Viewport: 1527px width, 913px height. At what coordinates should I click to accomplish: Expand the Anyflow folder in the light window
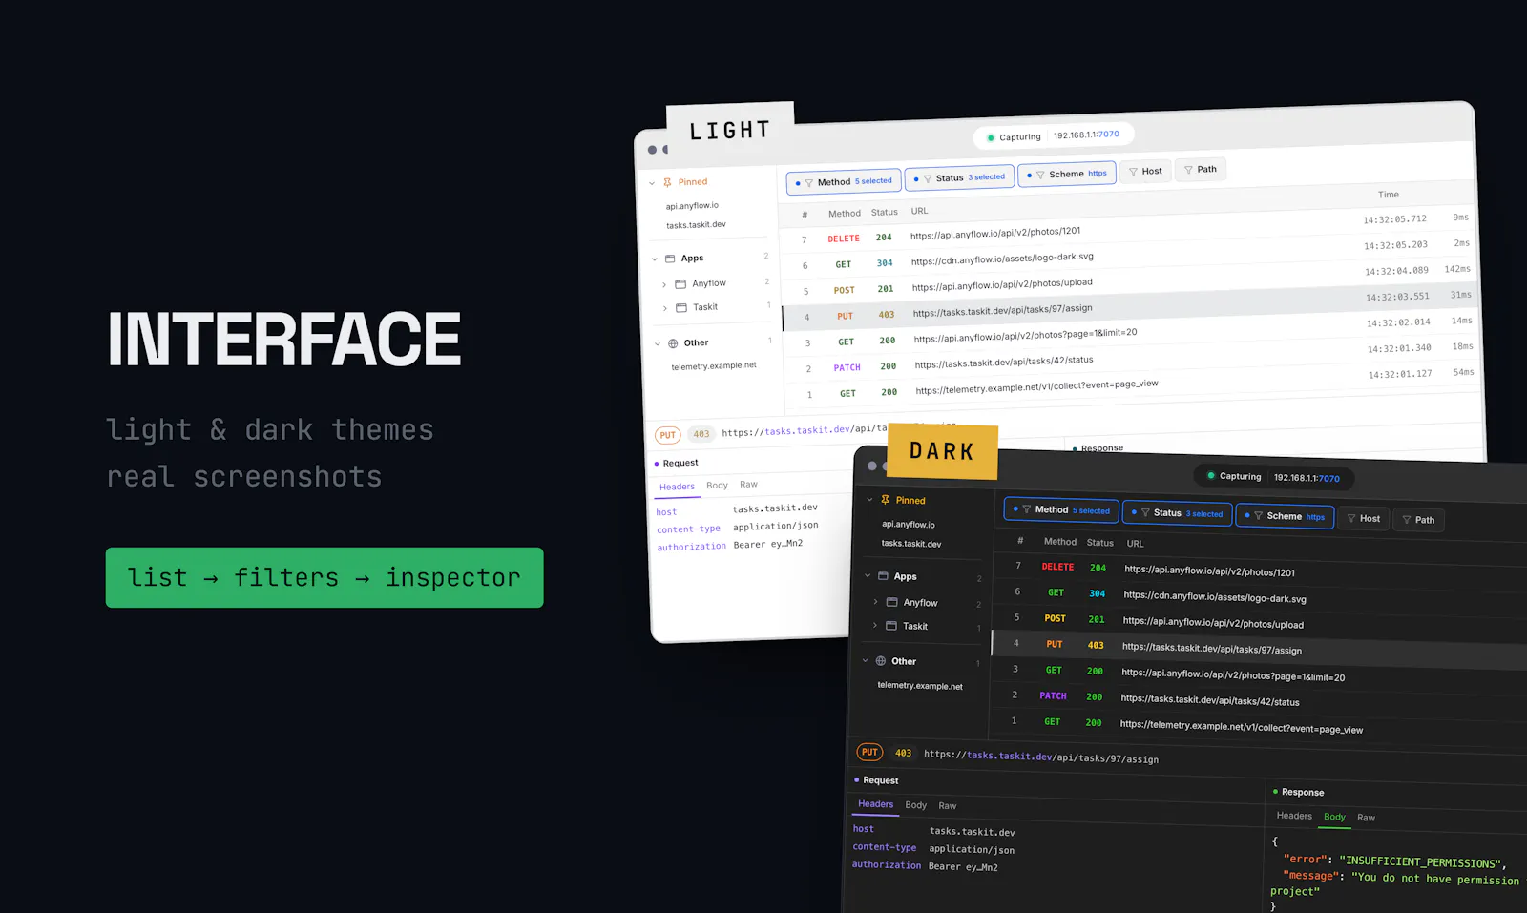pos(664,285)
